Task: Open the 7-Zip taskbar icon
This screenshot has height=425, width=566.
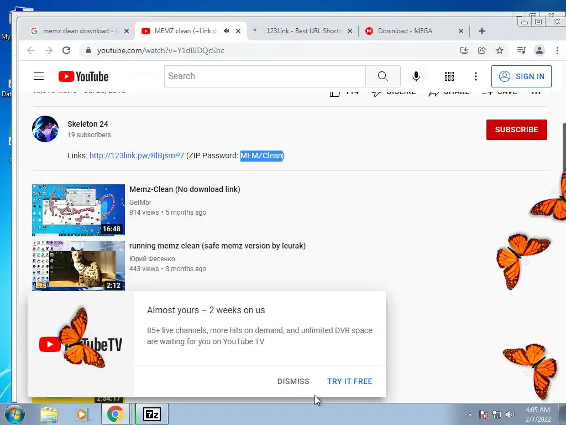Action: (x=152, y=414)
